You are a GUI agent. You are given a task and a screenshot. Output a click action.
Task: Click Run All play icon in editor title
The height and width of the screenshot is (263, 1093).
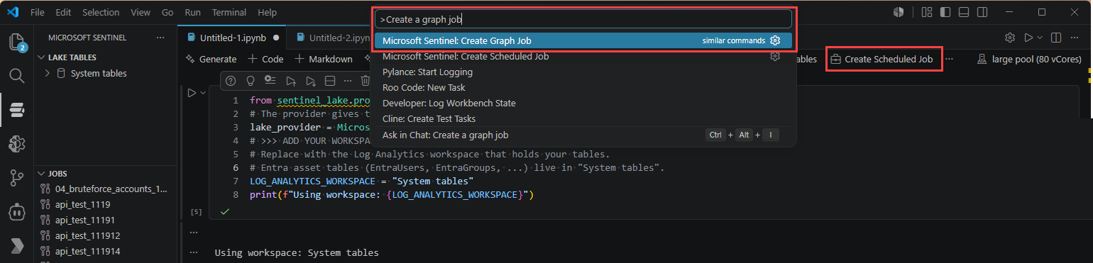pyautogui.click(x=1028, y=37)
